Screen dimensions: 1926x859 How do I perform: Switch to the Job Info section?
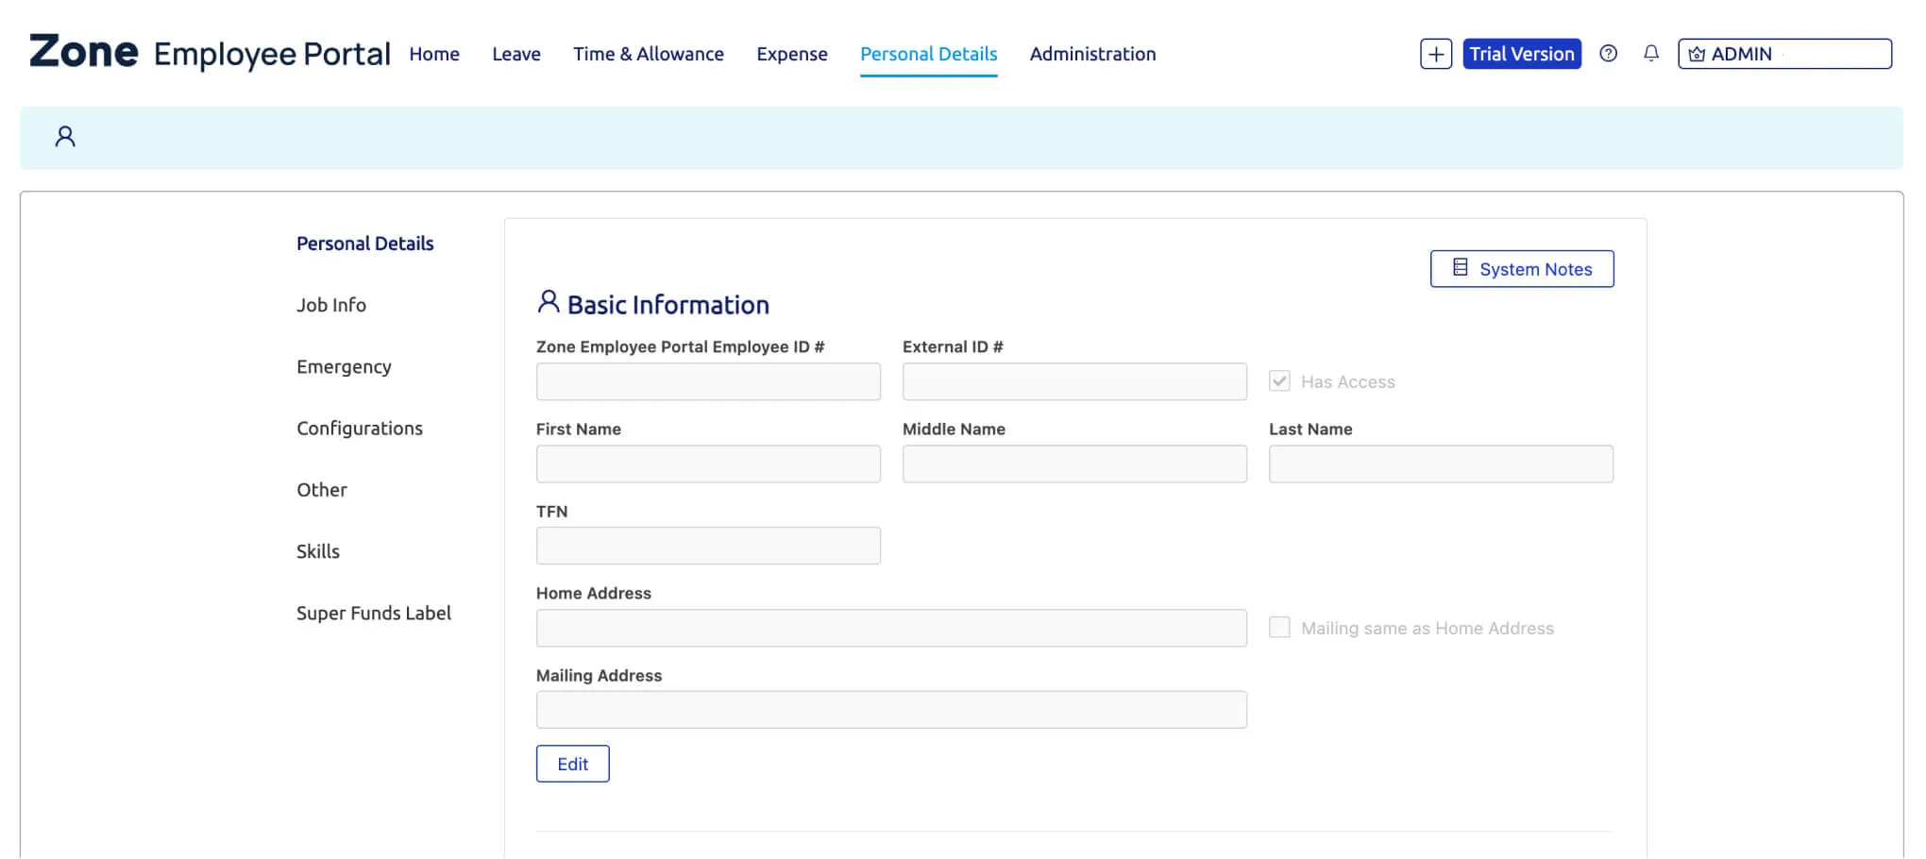pyautogui.click(x=331, y=305)
